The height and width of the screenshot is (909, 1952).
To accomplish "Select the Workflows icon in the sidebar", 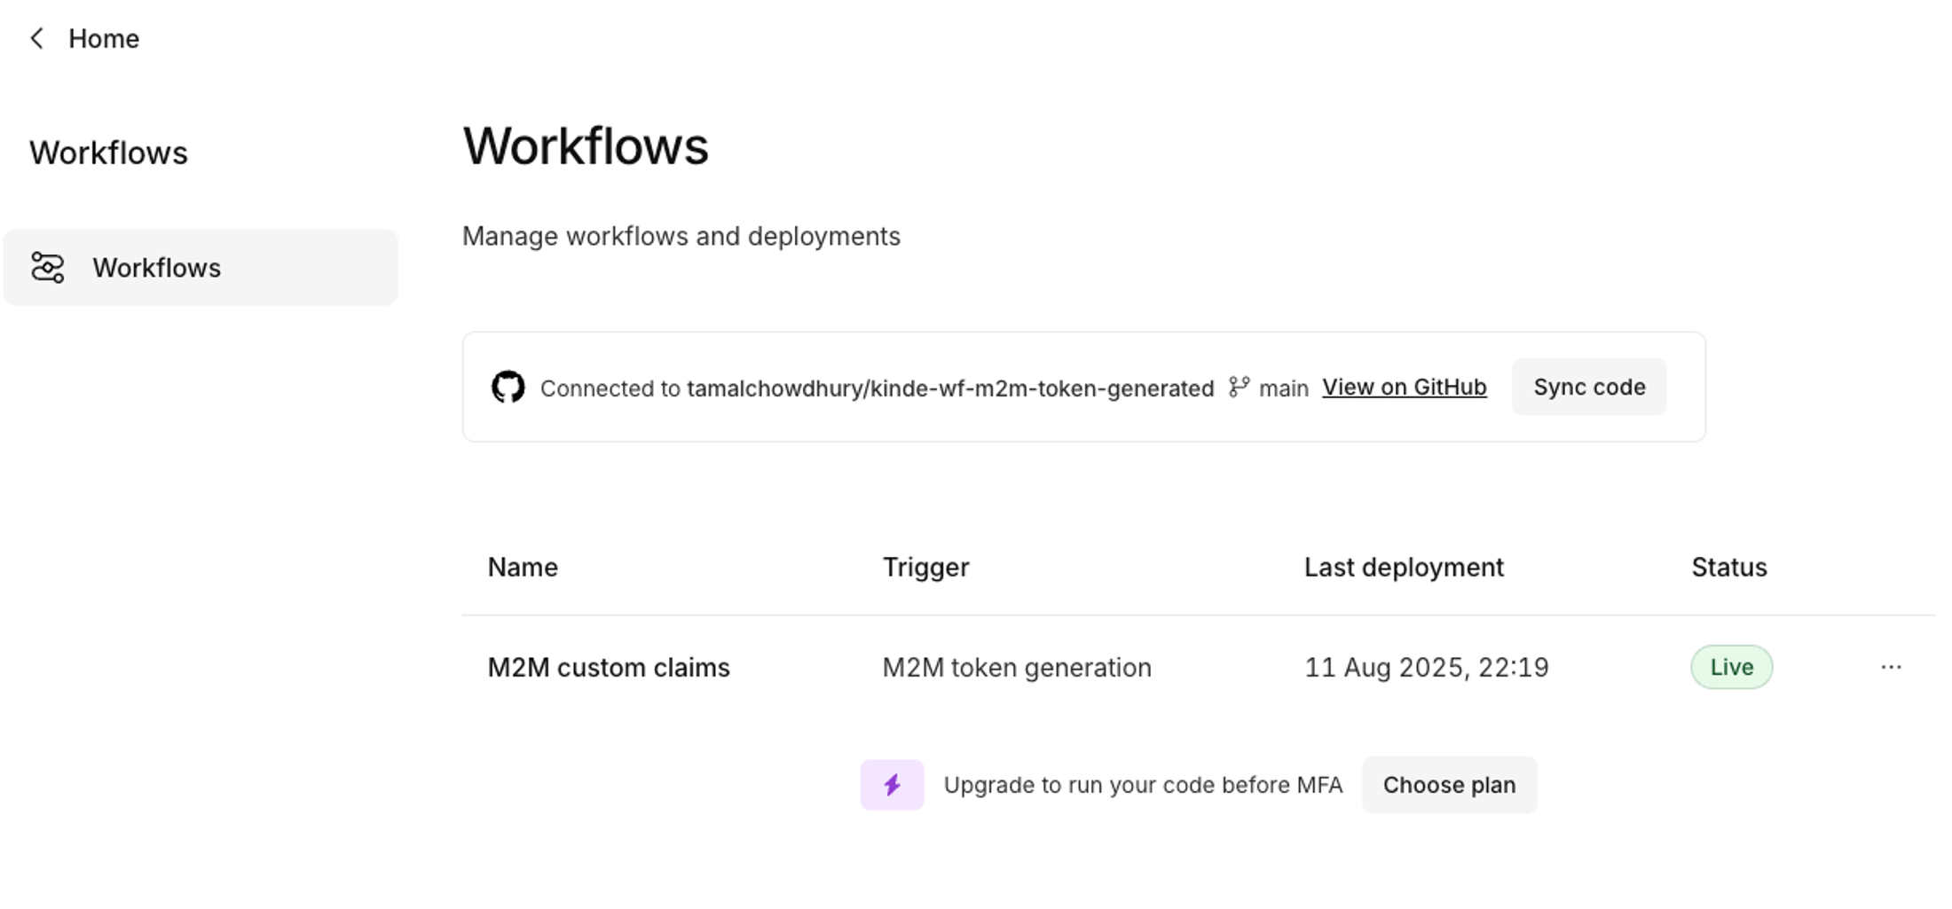I will (50, 267).
